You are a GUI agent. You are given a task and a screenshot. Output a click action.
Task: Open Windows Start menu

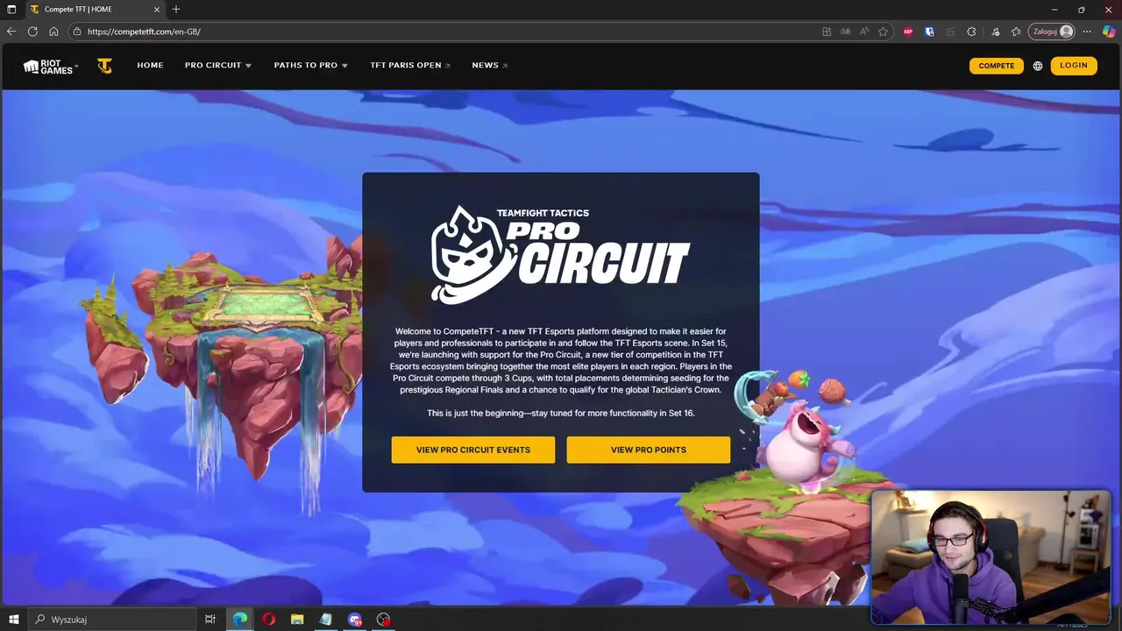[14, 620]
